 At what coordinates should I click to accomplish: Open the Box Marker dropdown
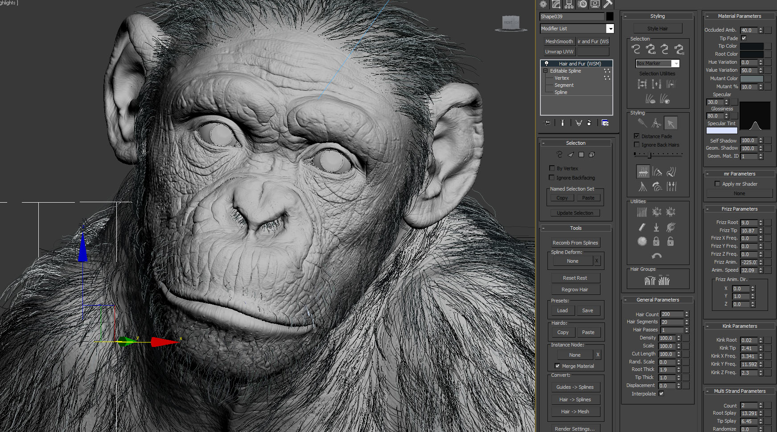coord(676,64)
